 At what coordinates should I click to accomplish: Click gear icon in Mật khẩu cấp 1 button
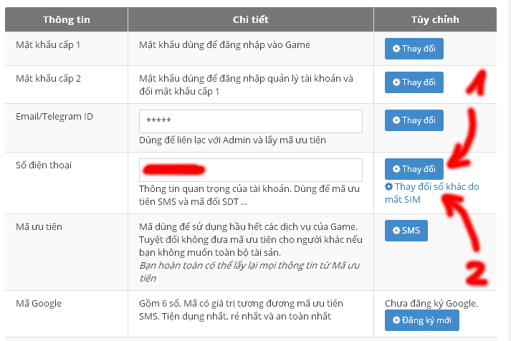pos(396,49)
